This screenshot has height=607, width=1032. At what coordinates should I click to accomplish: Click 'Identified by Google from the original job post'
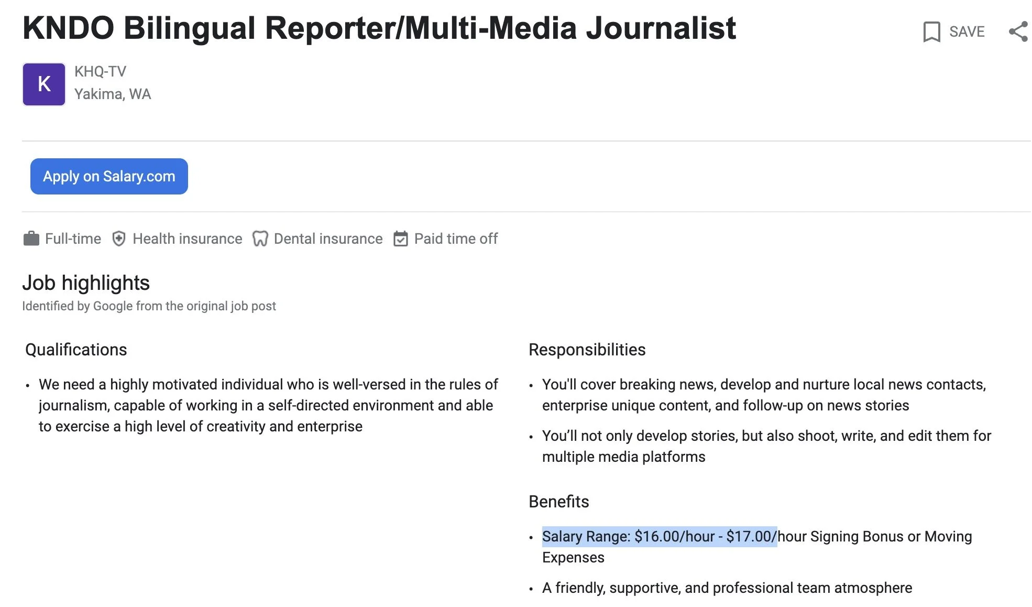click(x=149, y=306)
